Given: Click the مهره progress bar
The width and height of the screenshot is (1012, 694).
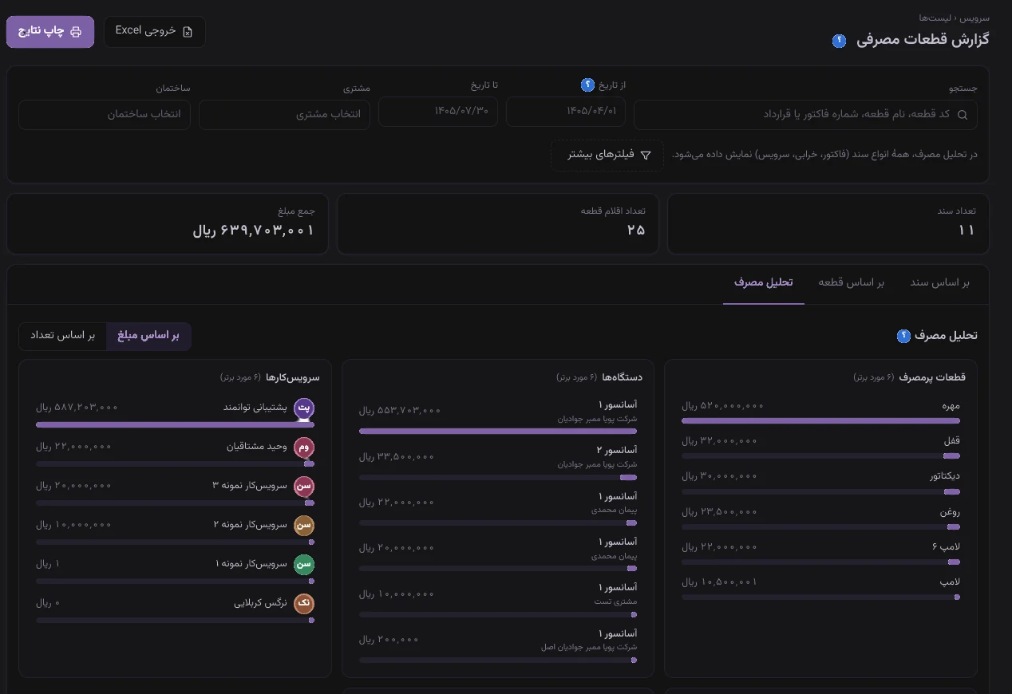Looking at the screenshot, I should (820, 420).
